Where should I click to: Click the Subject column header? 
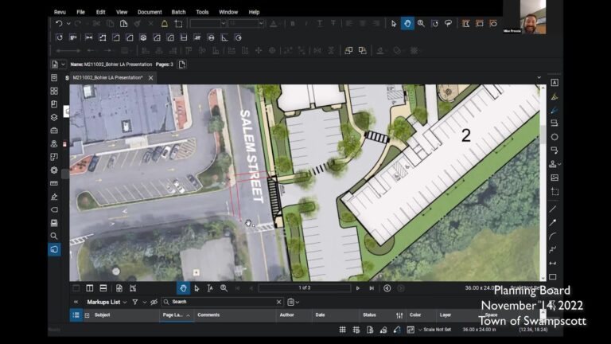[x=102, y=315]
